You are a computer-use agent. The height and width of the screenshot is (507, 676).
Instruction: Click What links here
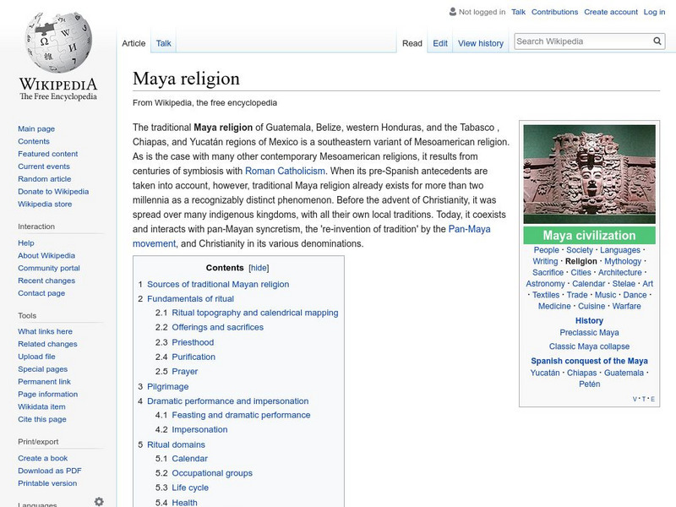click(x=45, y=331)
